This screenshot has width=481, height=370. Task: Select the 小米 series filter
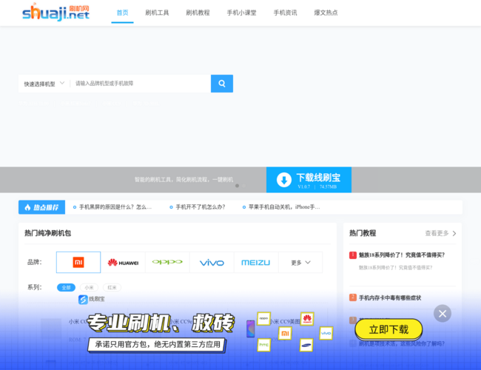pos(89,287)
